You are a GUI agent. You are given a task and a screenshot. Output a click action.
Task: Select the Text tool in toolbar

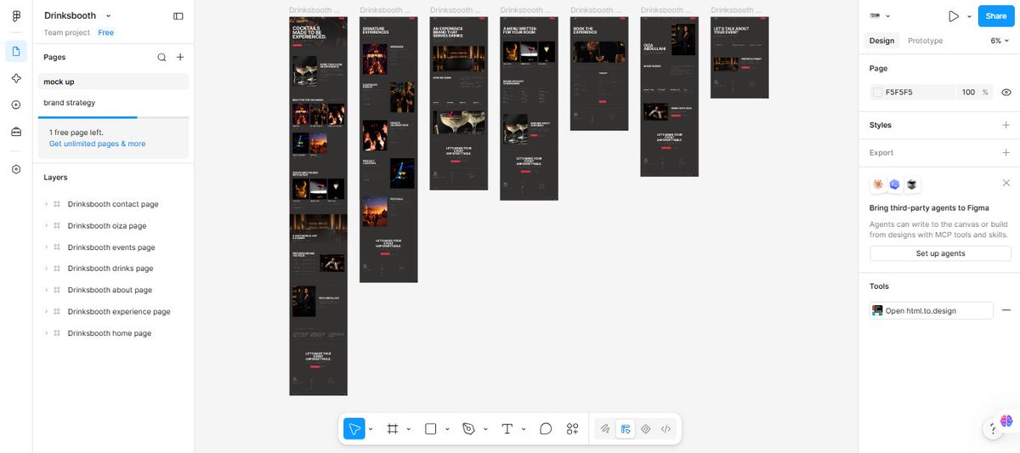point(507,429)
